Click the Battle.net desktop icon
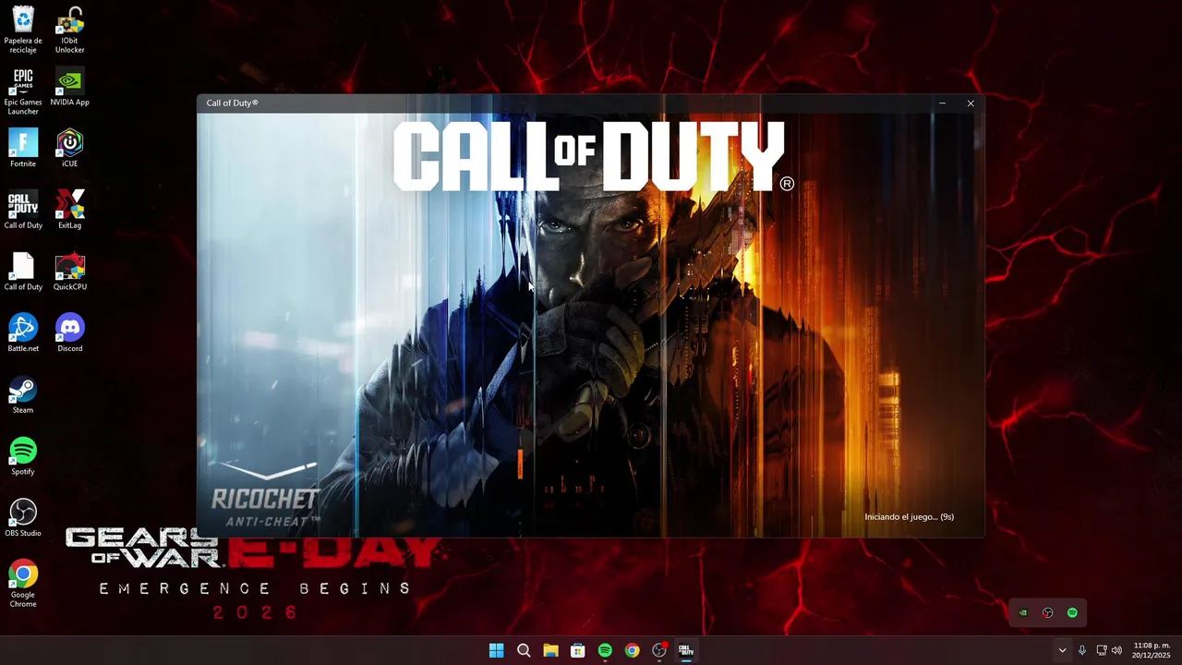1182x665 pixels. tap(23, 332)
